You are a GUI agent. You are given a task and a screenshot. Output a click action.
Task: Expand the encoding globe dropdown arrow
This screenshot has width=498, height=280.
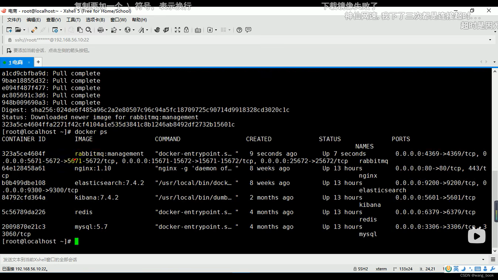[x=134, y=30]
